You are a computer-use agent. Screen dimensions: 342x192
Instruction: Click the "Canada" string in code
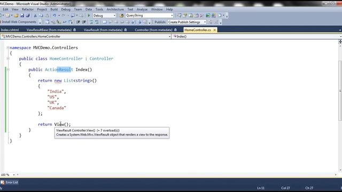57,108
